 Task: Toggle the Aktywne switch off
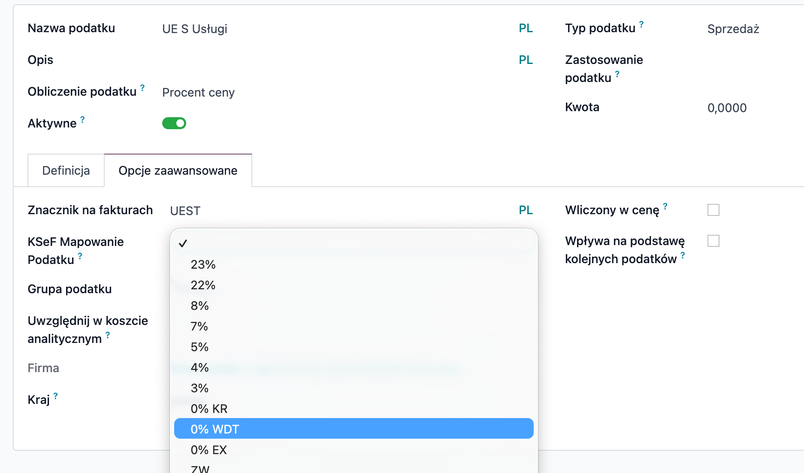pyautogui.click(x=174, y=124)
